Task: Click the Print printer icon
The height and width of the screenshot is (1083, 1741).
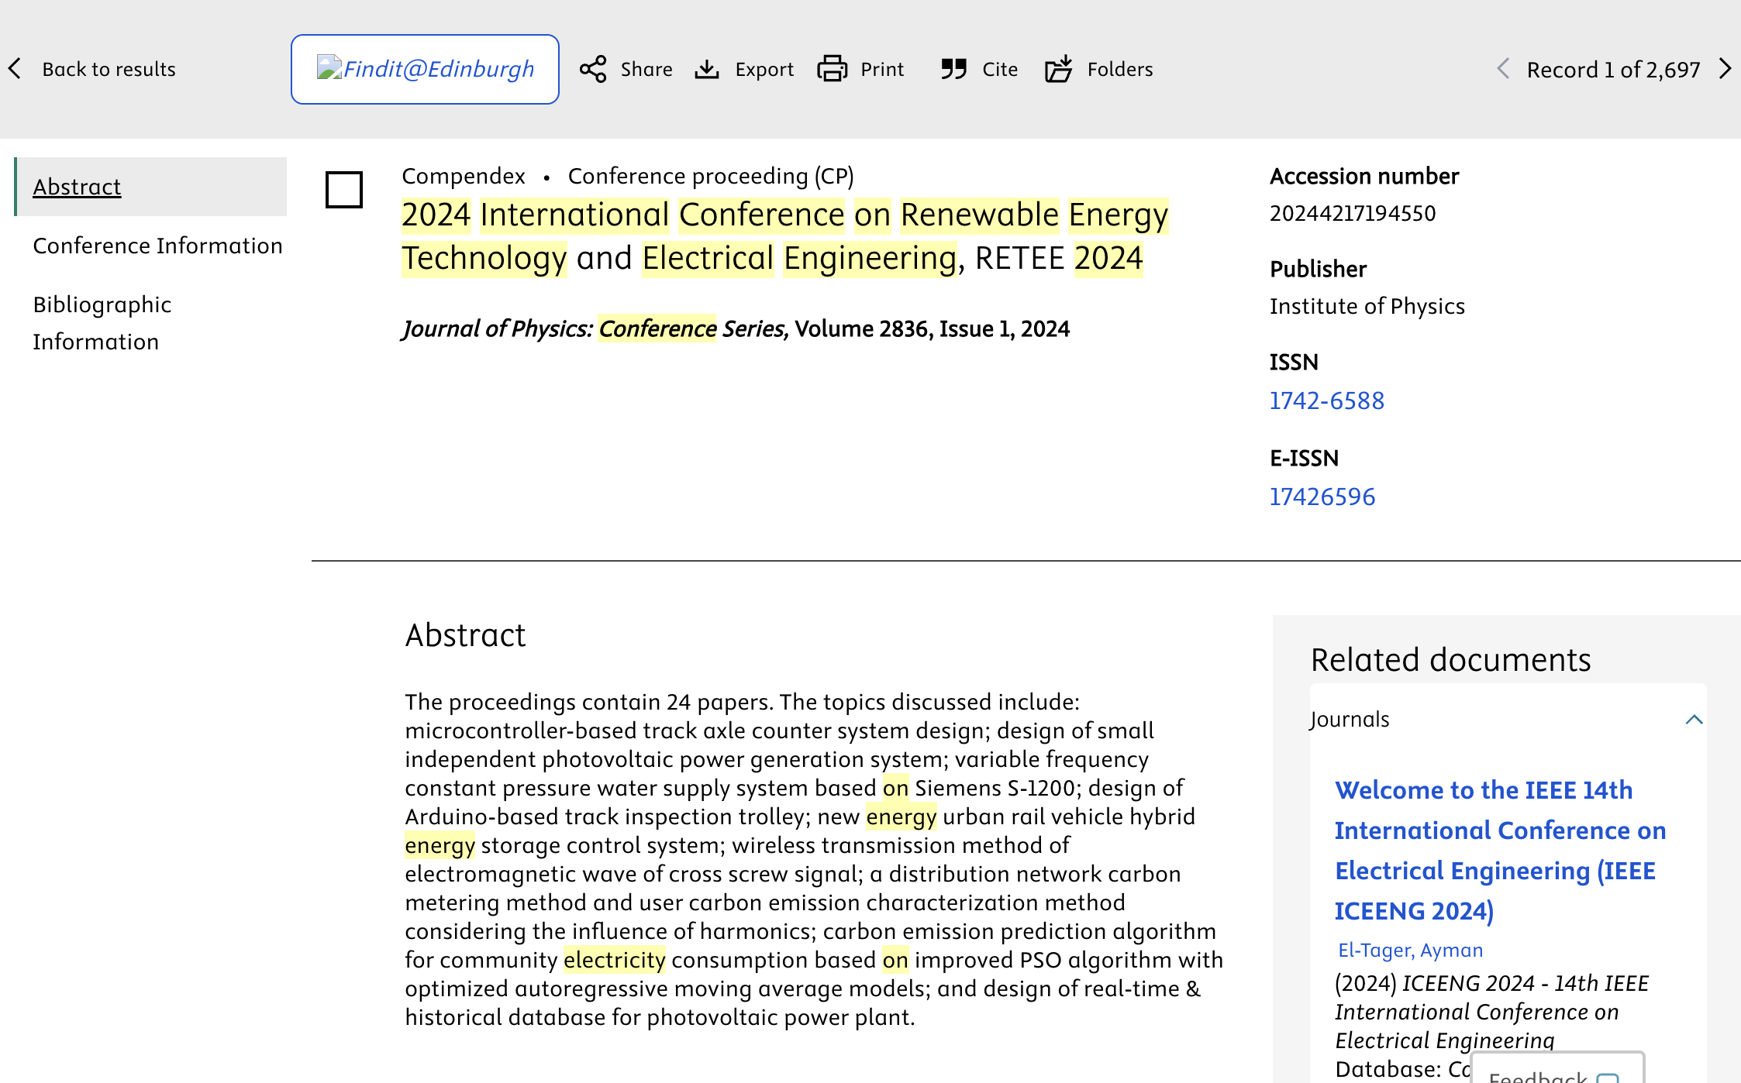Action: click(832, 70)
